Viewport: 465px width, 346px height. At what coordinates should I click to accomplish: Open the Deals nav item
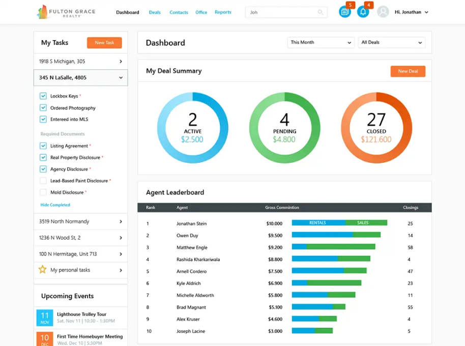pos(155,12)
